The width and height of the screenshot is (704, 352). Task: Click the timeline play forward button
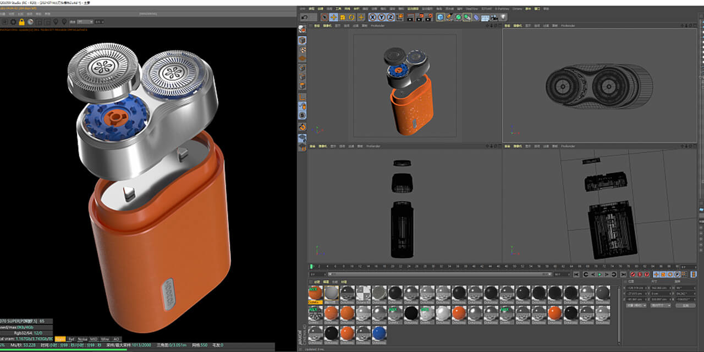[x=600, y=274]
